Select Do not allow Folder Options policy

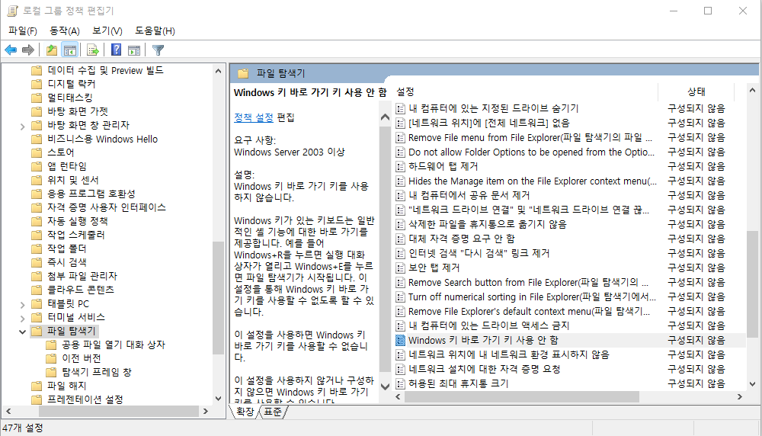(531, 152)
